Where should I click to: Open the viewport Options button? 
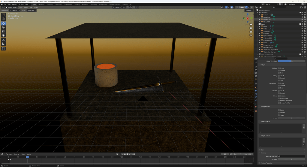(x=248, y=10)
